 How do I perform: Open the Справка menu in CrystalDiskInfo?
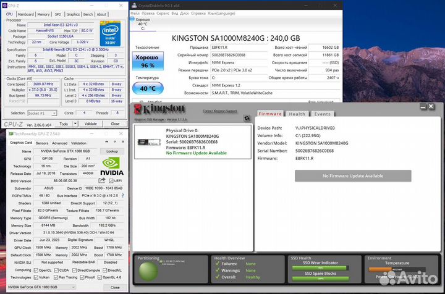[x=198, y=14]
